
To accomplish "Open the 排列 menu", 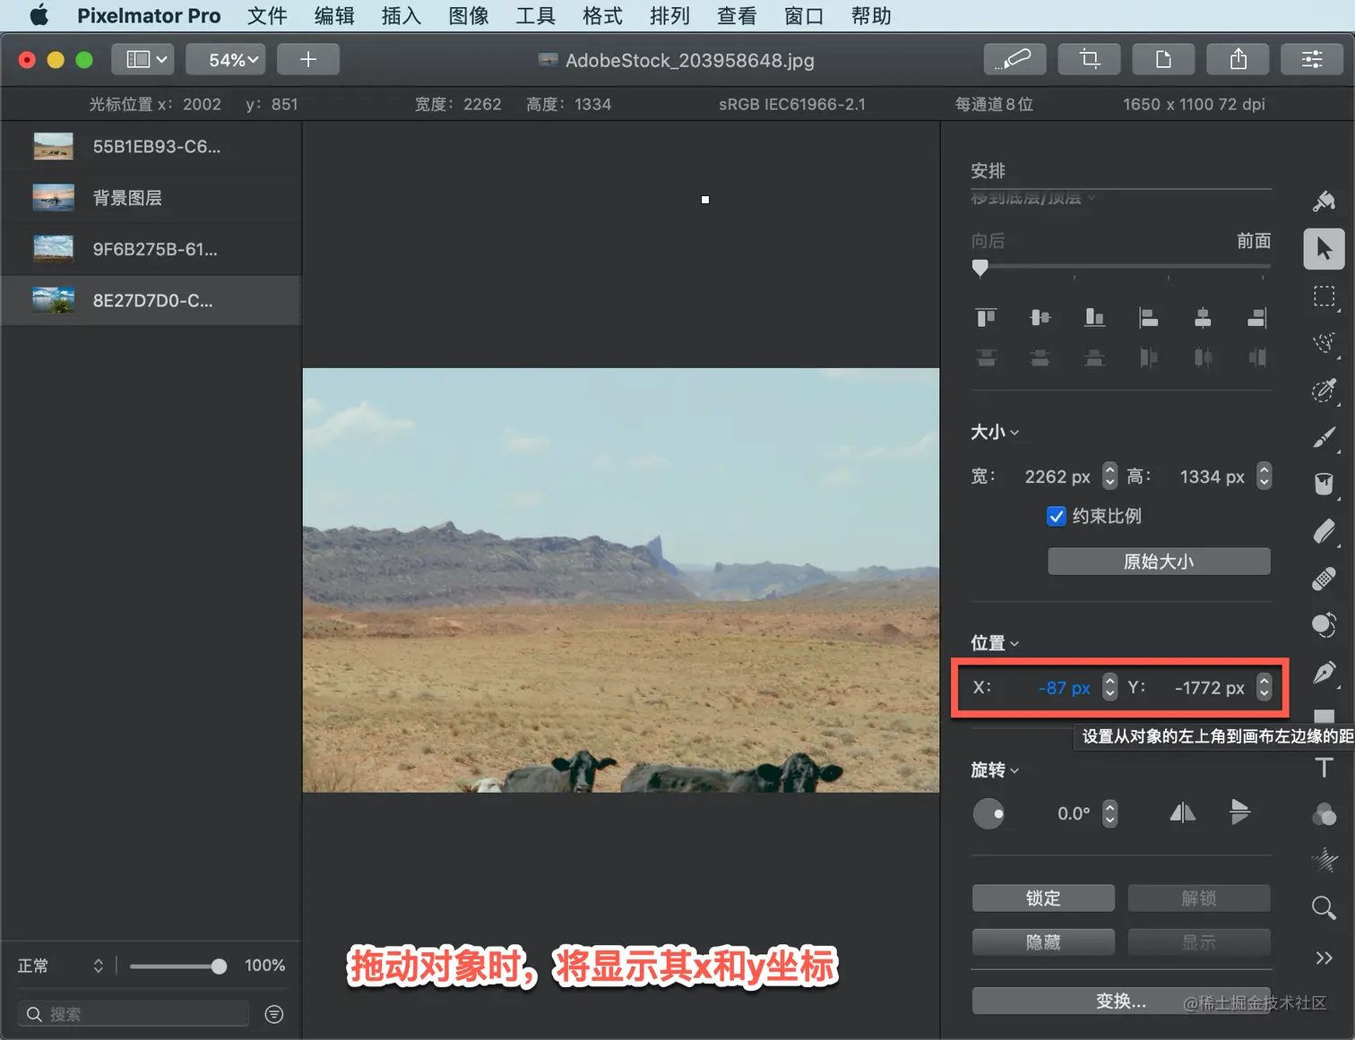I will coord(669,15).
